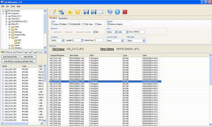Image resolution: width=212 pixels, height=127 pixels.
Task: Click the save as M3U disk icon
Action: [x=94, y=12]
